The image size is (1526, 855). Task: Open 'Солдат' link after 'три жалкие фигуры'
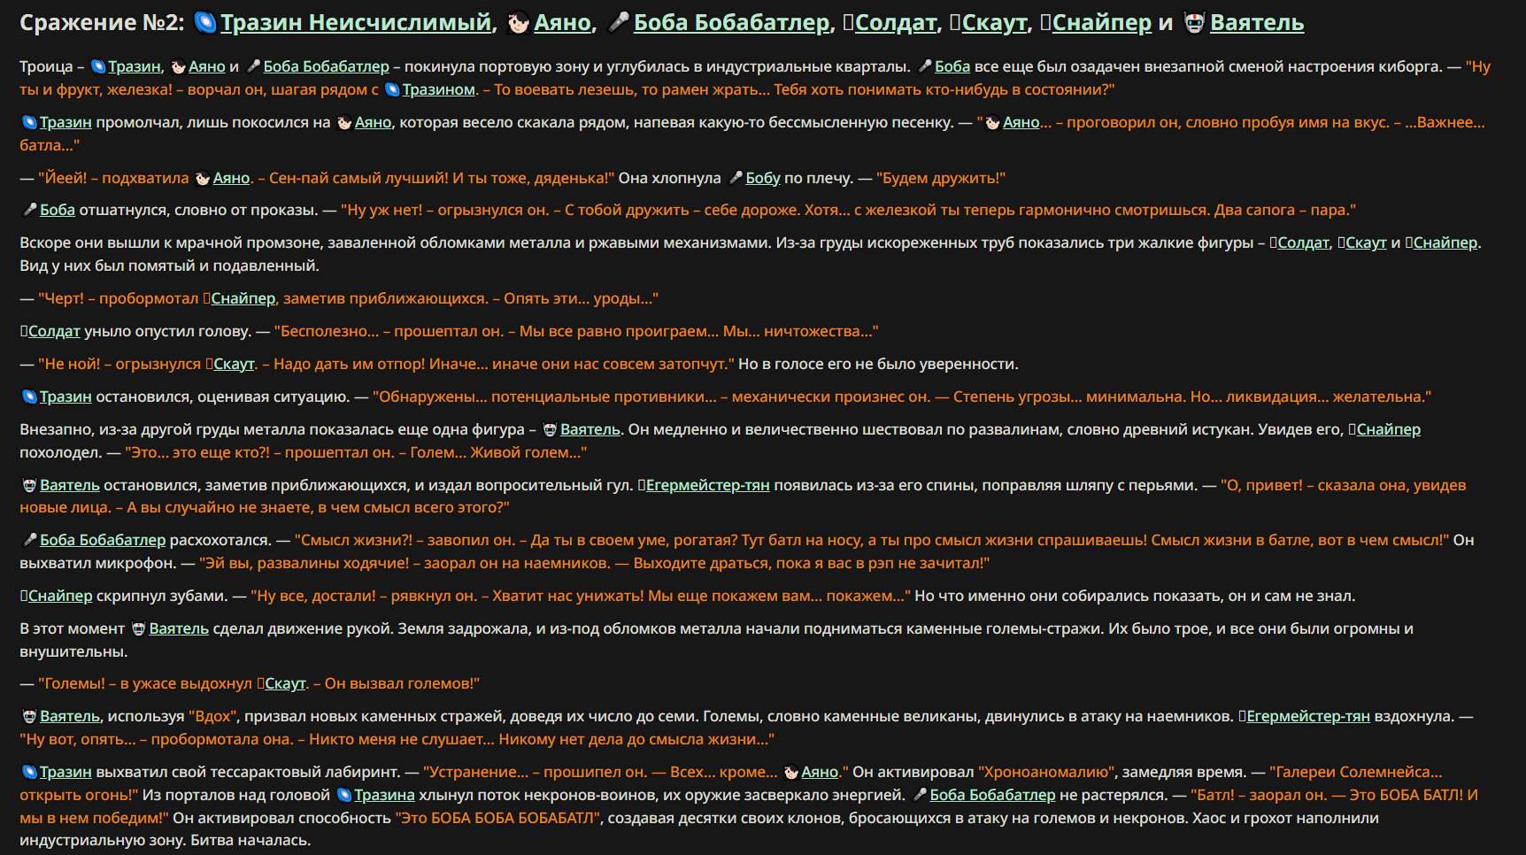tap(1304, 243)
